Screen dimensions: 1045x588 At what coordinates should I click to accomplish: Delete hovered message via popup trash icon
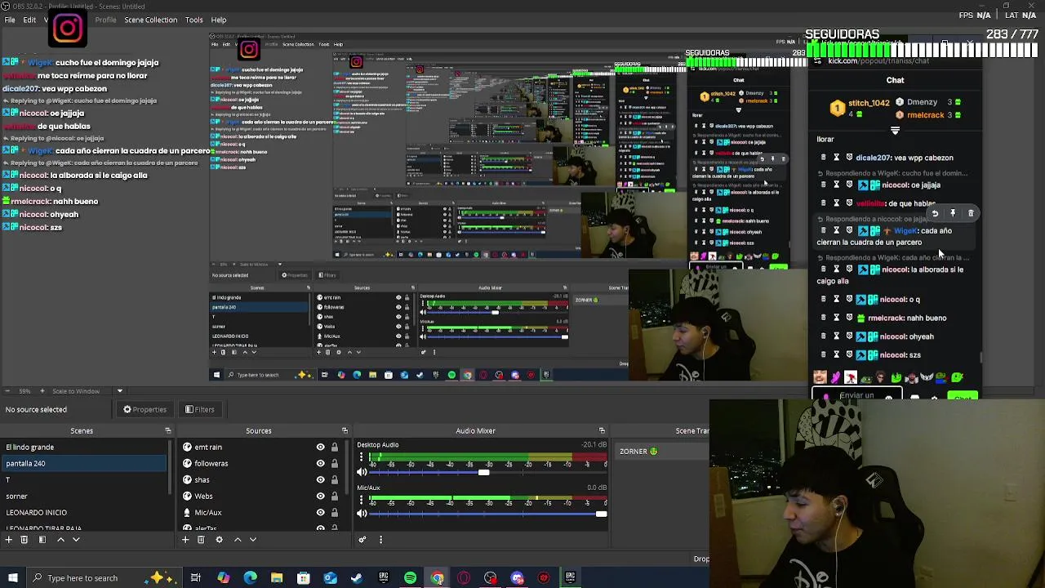[x=971, y=214]
